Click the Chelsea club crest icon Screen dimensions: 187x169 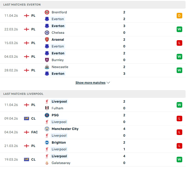[x=47, y=33]
